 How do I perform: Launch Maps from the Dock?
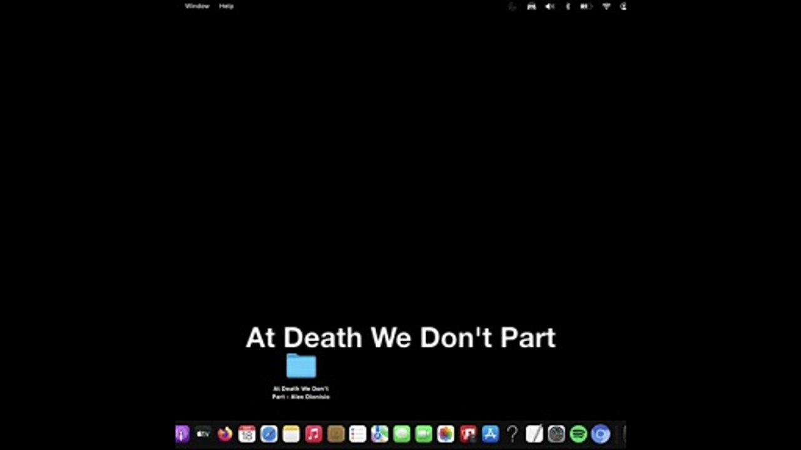pyautogui.click(x=379, y=434)
